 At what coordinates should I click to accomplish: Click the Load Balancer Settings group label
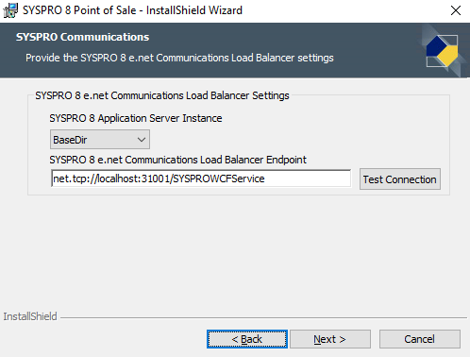(162, 95)
